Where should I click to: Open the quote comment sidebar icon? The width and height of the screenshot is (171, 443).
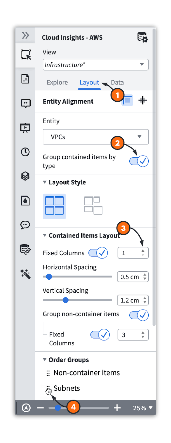[25, 104]
